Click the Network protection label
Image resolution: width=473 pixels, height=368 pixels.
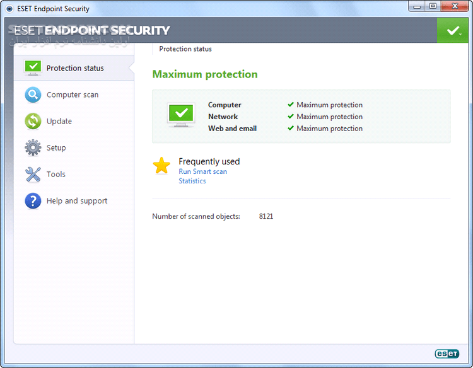[223, 117]
